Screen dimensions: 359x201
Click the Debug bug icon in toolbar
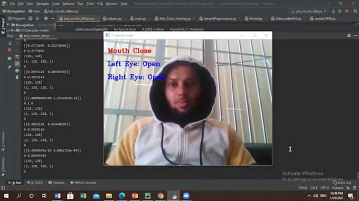(x=340, y=11)
